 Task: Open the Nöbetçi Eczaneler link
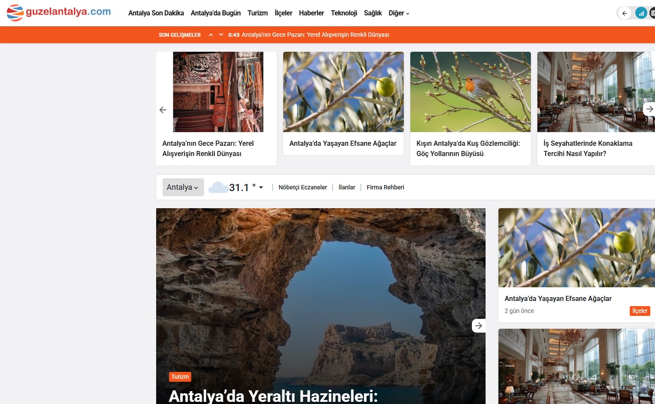tap(302, 187)
